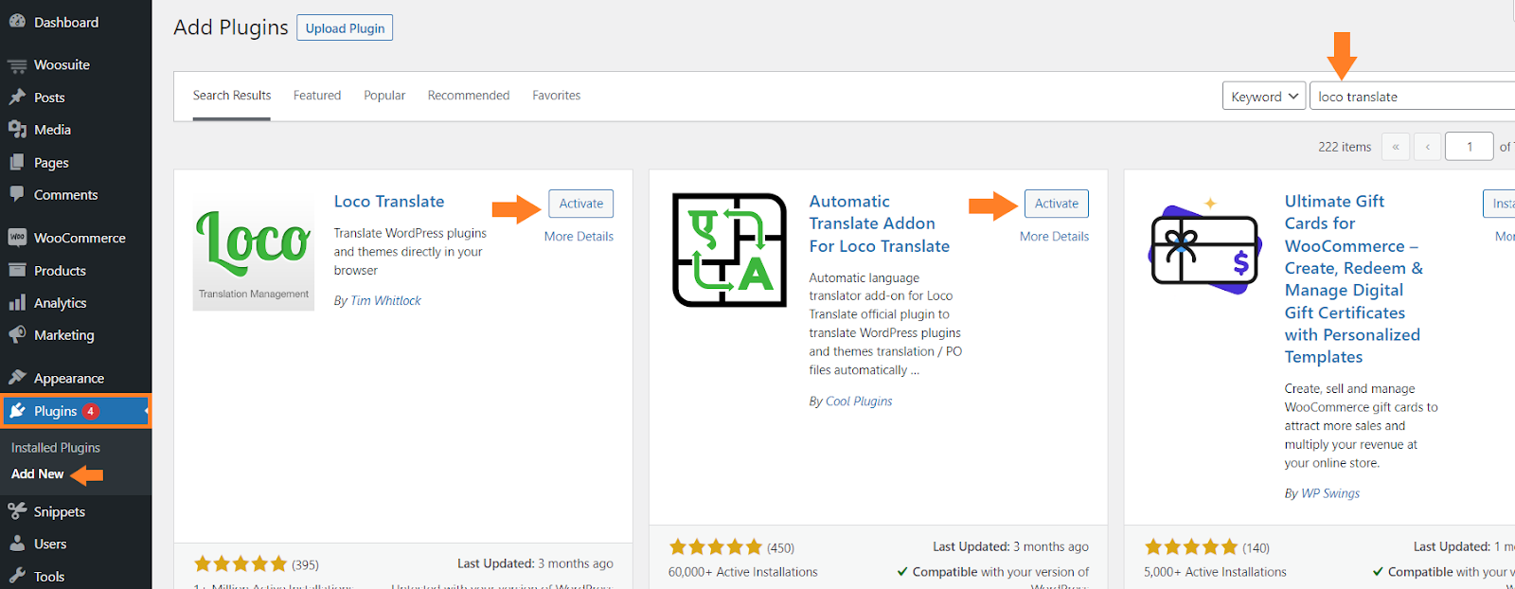This screenshot has width=1515, height=589.
Task: Click the Automatic Translate Addon plugin icon
Action: [x=729, y=250]
